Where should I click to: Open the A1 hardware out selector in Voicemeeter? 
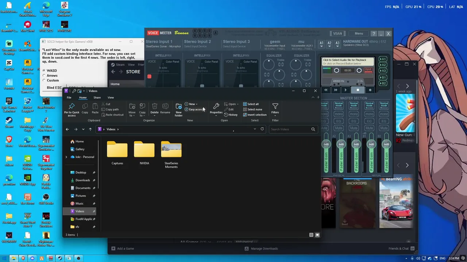tap(321, 44)
